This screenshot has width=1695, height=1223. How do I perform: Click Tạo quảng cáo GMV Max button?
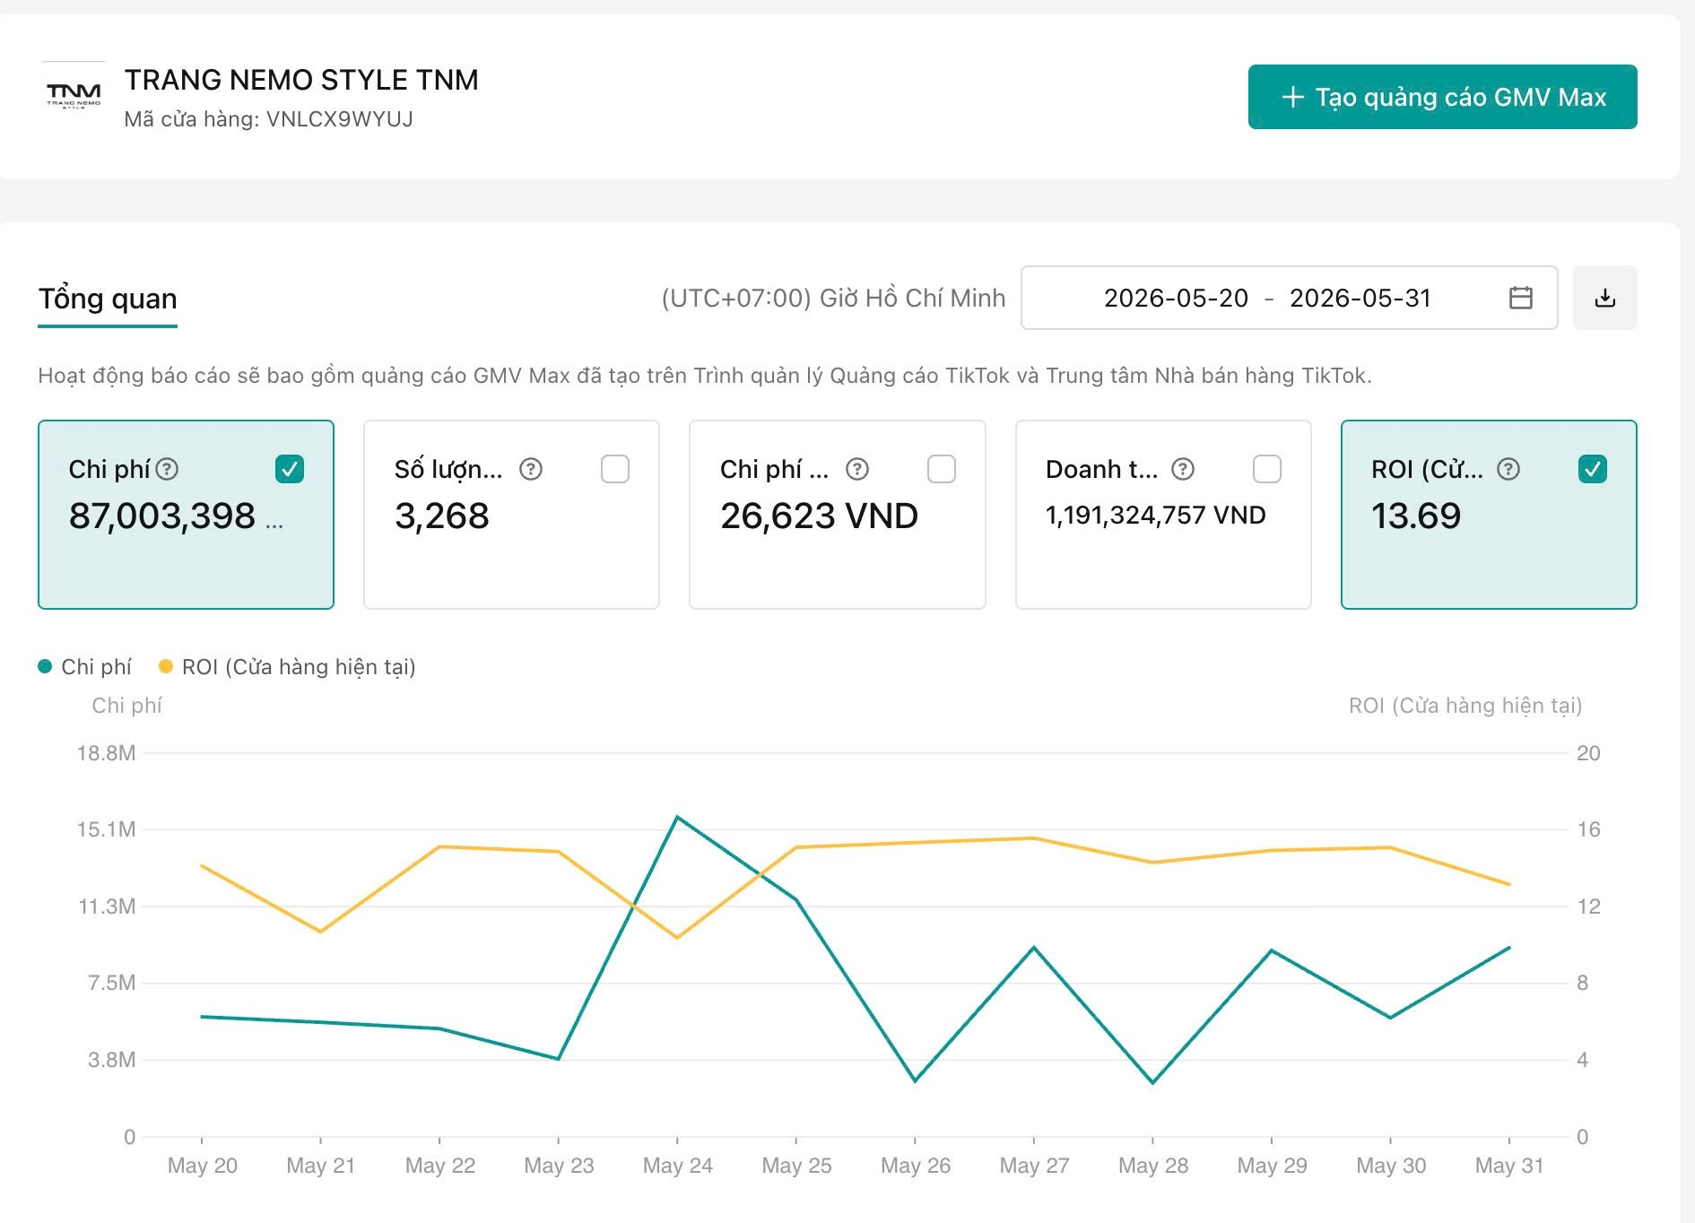coord(1442,97)
